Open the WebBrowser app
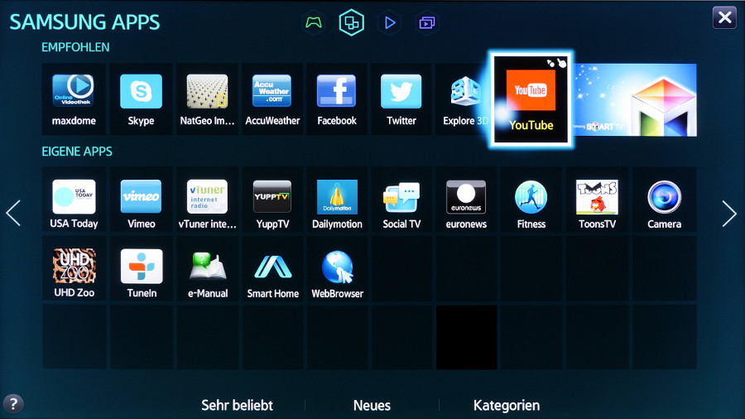Screen dimensions: 745x419 pyautogui.click(x=337, y=271)
